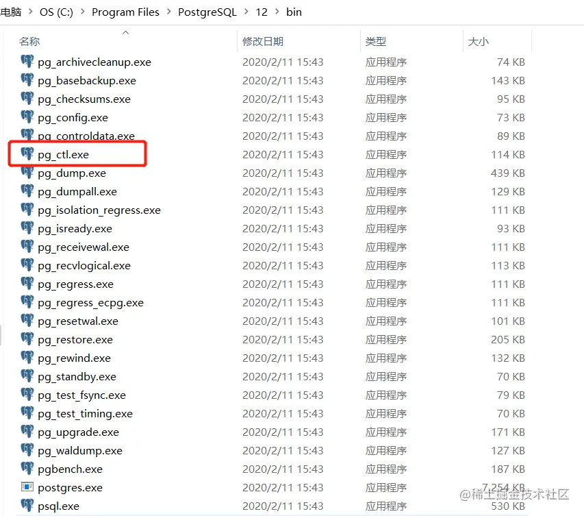
Task: Click the pg_waldump.exe file icon
Action: click(x=27, y=450)
